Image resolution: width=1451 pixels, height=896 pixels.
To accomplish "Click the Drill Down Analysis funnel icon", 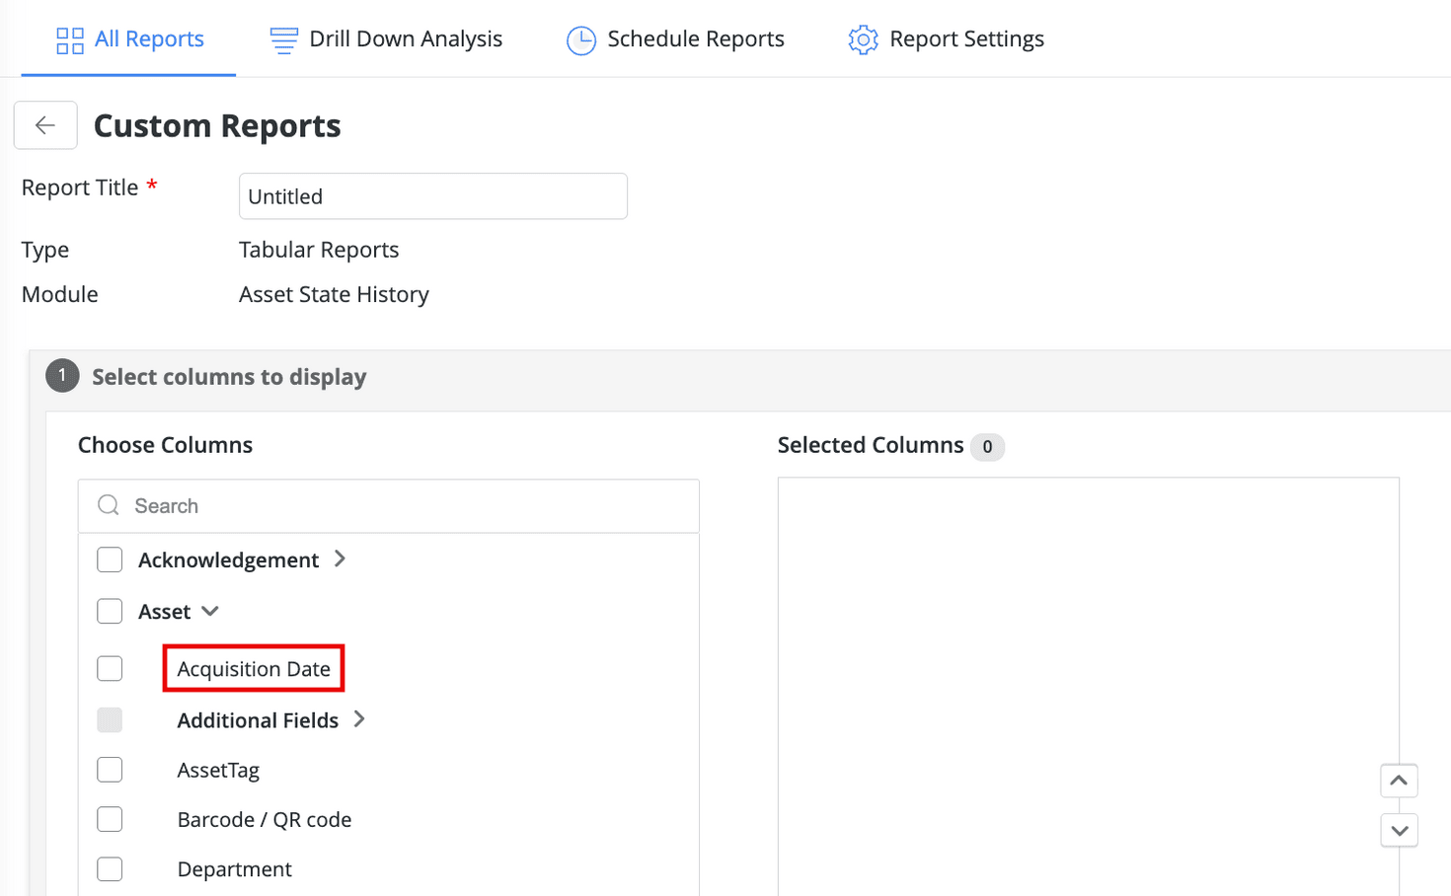I will click(283, 40).
